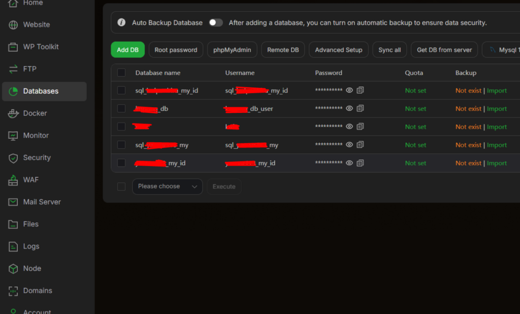Click the info icon beside Auto Backup Database
520x314 pixels.
121,22
